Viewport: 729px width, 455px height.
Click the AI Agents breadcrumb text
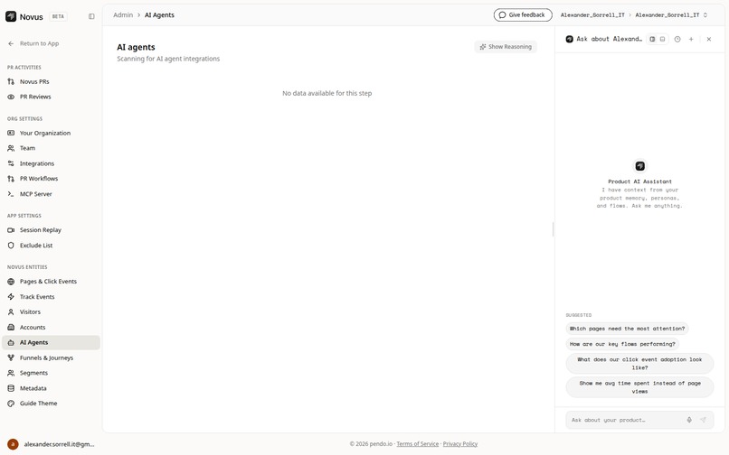[x=159, y=14]
